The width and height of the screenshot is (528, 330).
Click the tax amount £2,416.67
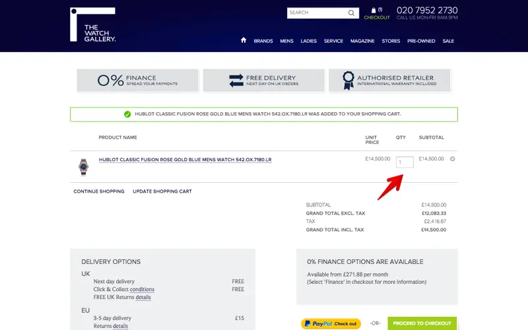coord(435,221)
